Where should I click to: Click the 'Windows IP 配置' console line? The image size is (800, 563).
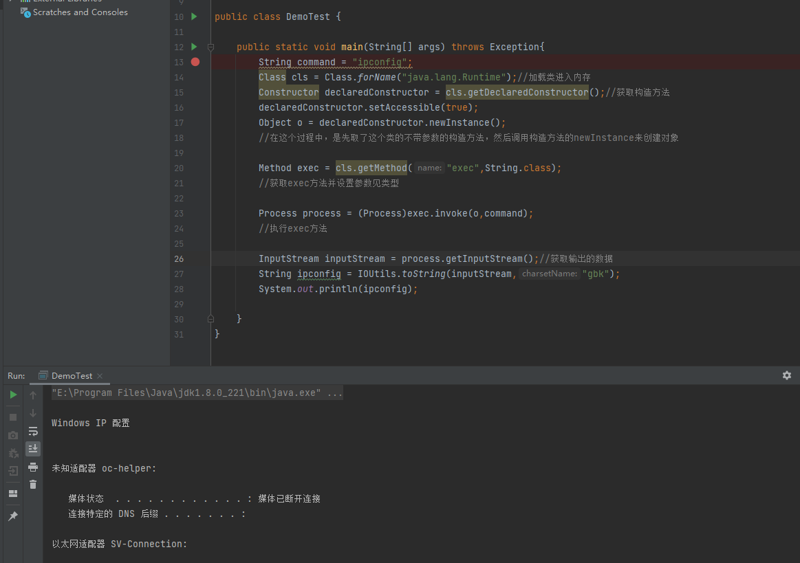click(91, 423)
